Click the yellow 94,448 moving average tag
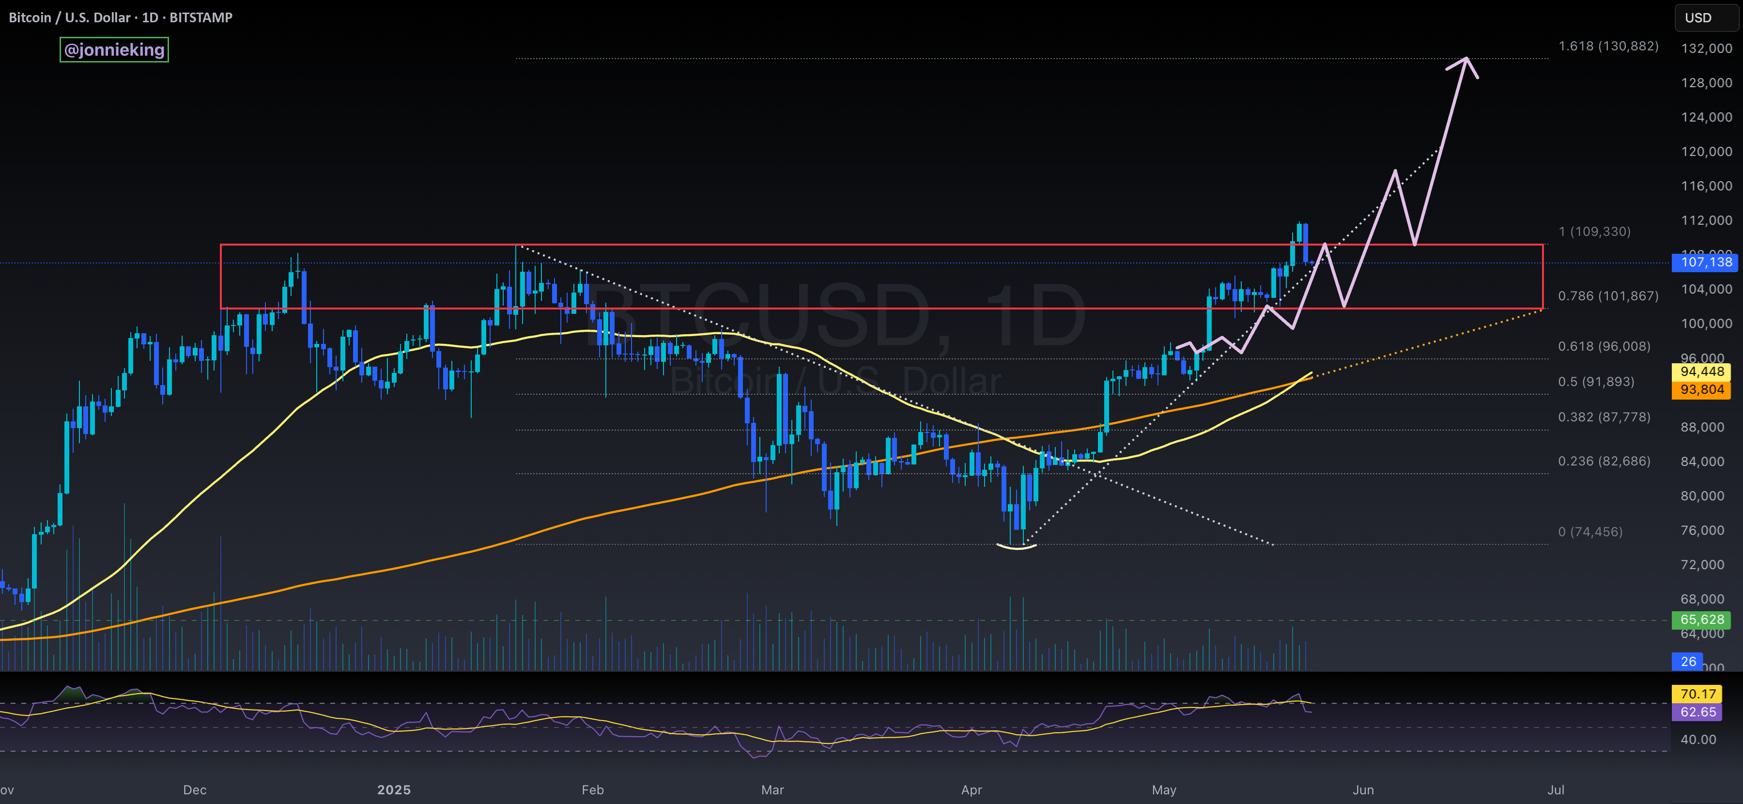Image resolution: width=1743 pixels, height=804 pixels. click(x=1701, y=371)
